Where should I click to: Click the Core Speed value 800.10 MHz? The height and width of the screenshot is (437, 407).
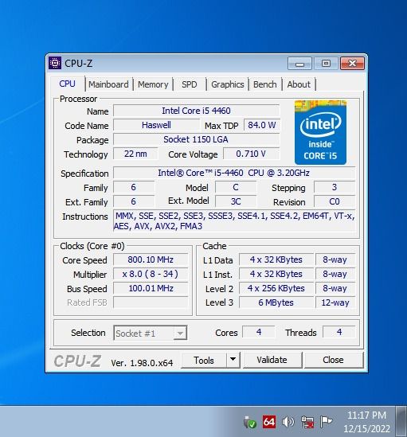[x=151, y=259]
